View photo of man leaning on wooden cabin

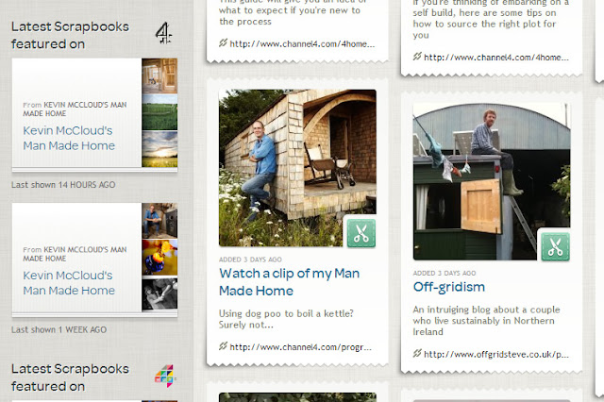tap(297, 168)
